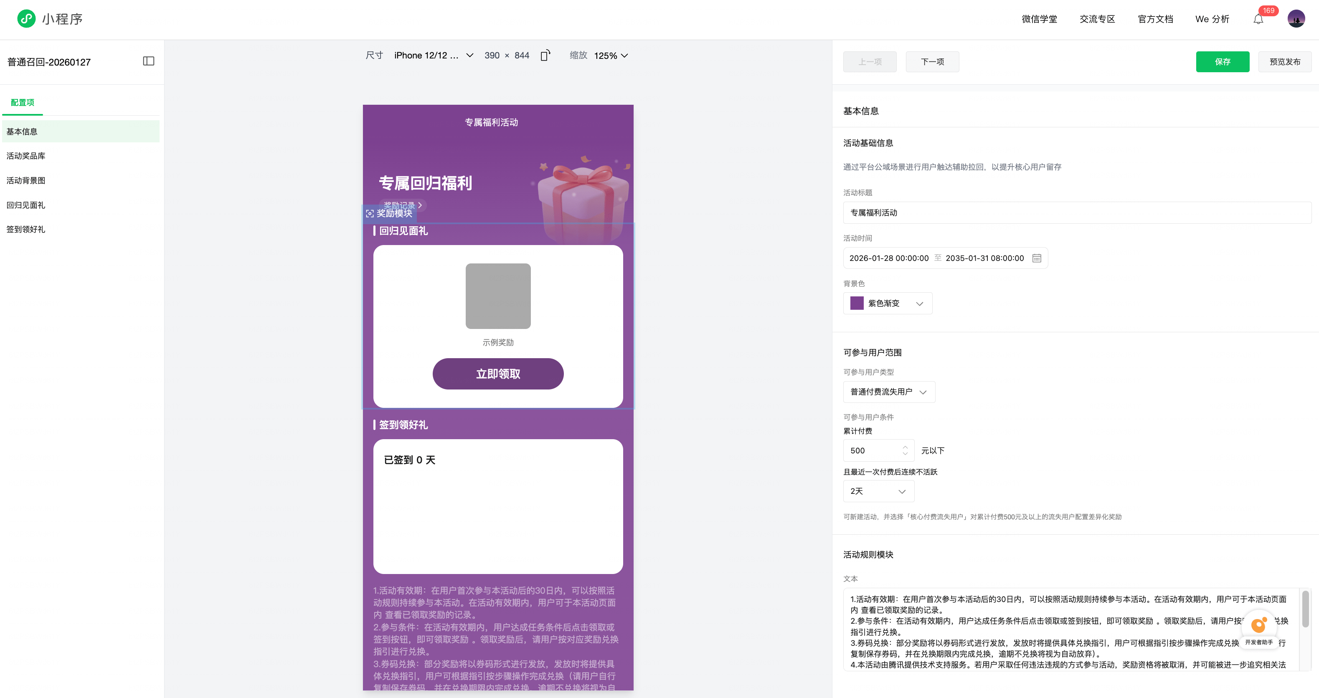This screenshot has height=698, width=1319.
Task: Open the notification bell
Action: pyautogui.click(x=1258, y=20)
